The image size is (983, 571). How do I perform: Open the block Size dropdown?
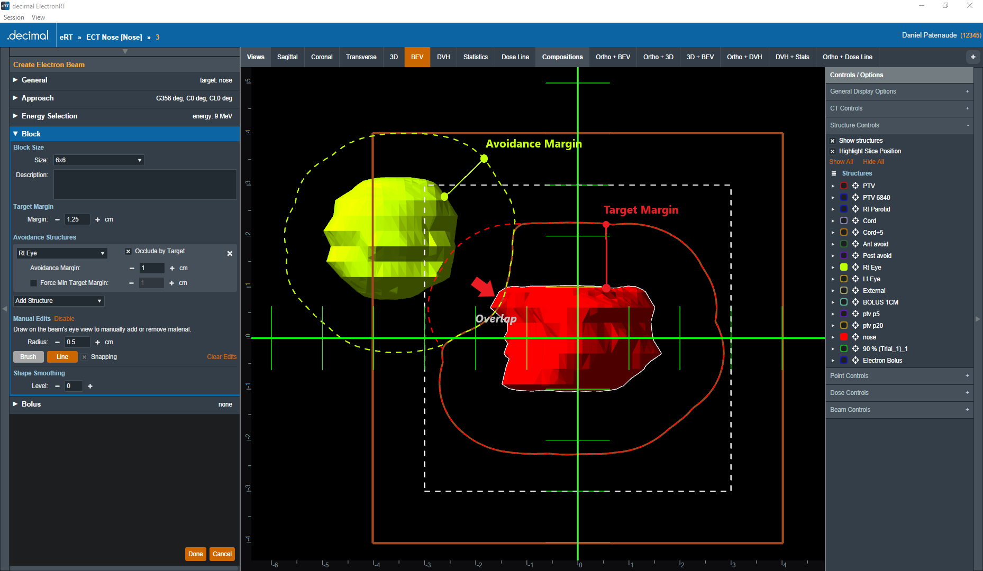point(98,160)
